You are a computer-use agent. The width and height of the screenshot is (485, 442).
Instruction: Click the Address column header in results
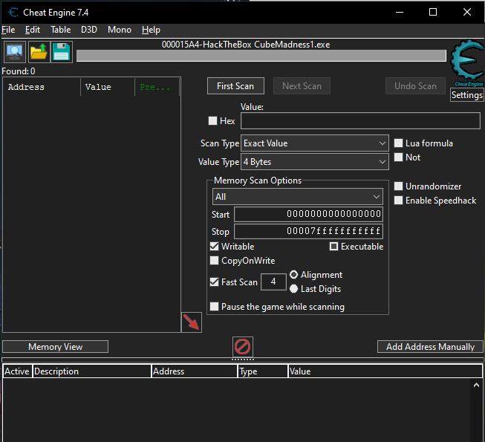tap(42, 87)
